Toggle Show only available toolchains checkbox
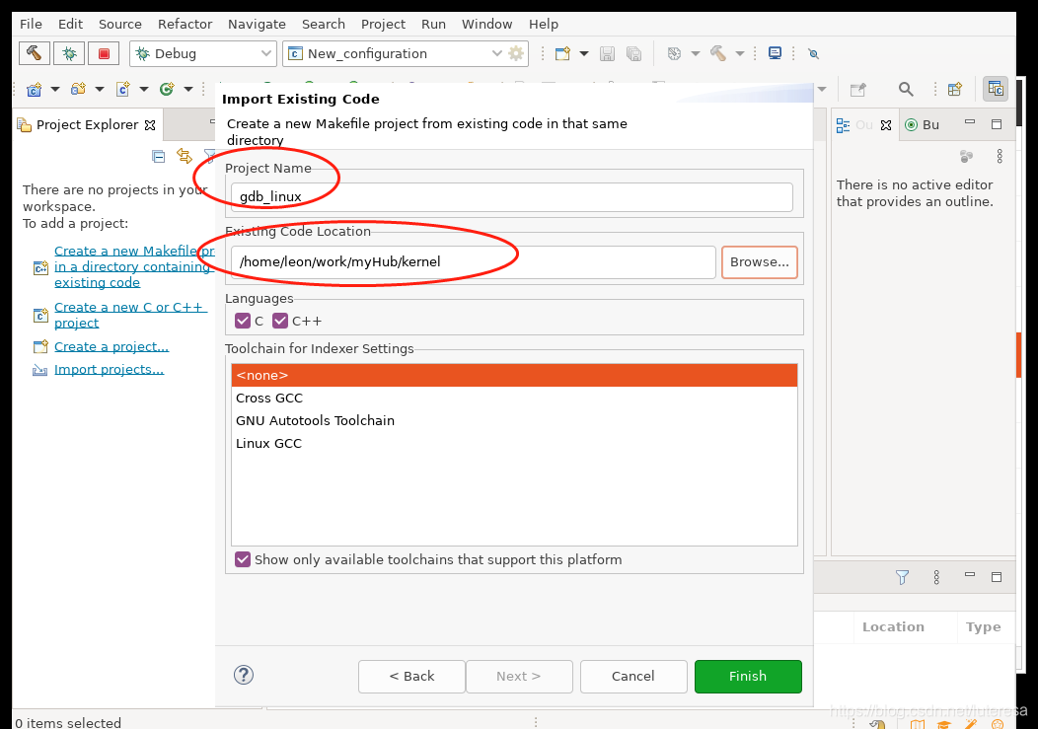Viewport: 1038px width, 729px height. click(243, 559)
